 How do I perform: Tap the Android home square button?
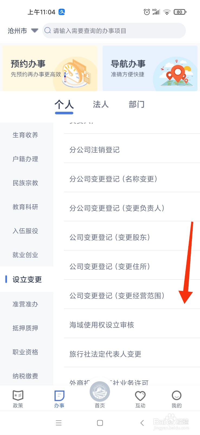pyautogui.click(x=100, y=423)
